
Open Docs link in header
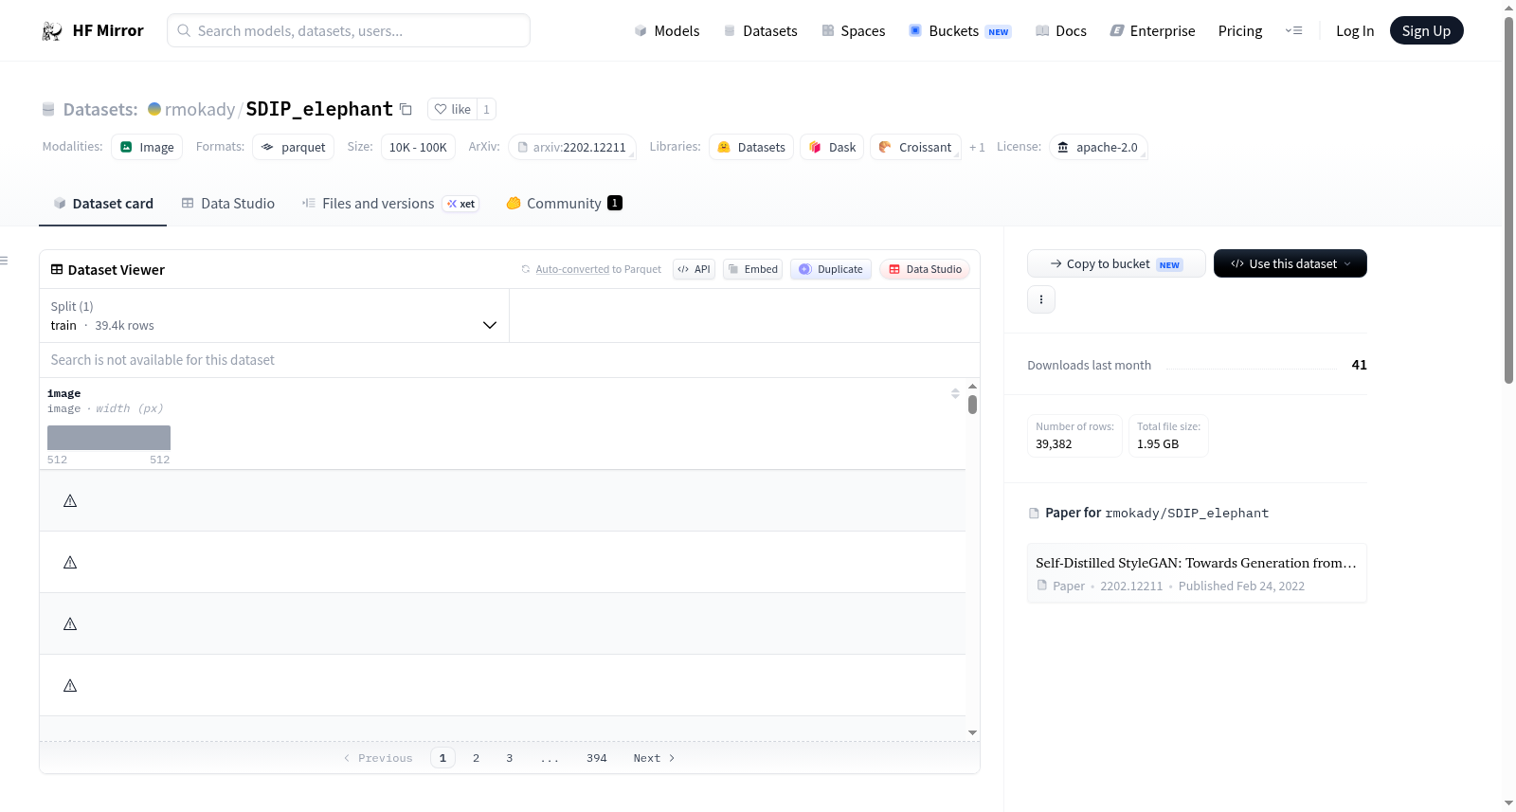point(1061,31)
